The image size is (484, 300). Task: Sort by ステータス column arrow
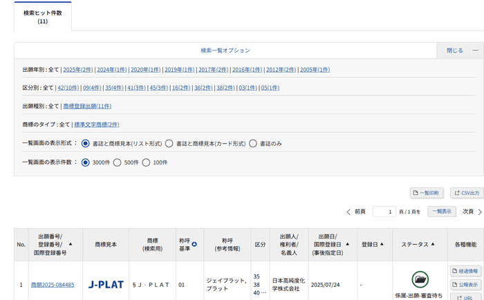coord(433,244)
